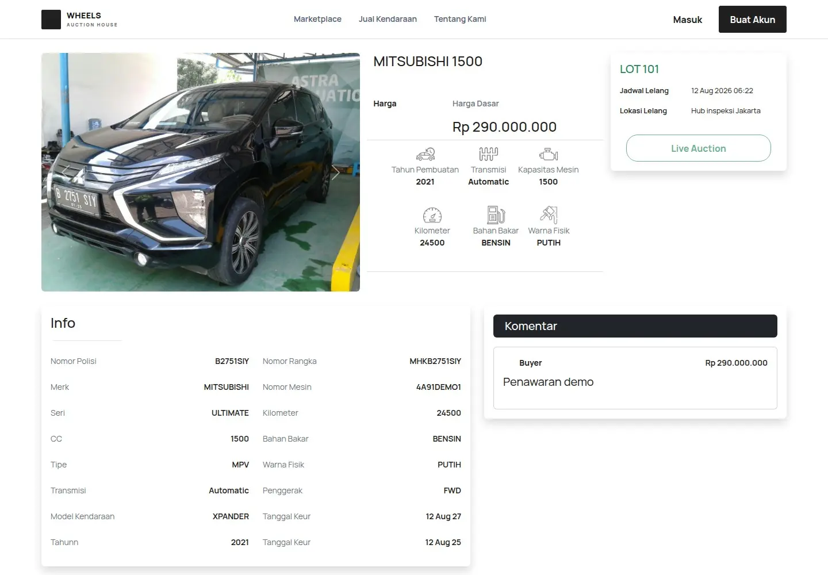
Task: Click the Seri value ULTIMATE
Action: (230, 413)
